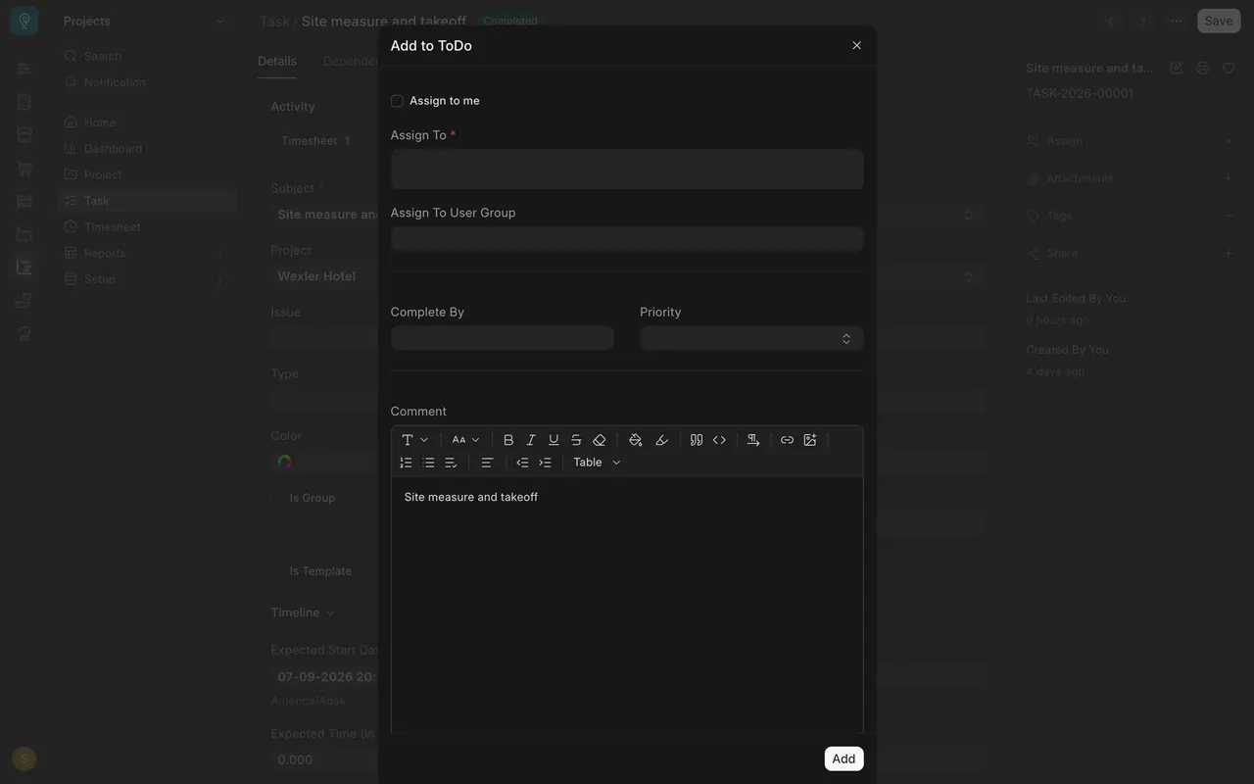Viewport: 1254px width, 784px height.
Task: Collapse the Timeline section
Action: [x=303, y=612]
